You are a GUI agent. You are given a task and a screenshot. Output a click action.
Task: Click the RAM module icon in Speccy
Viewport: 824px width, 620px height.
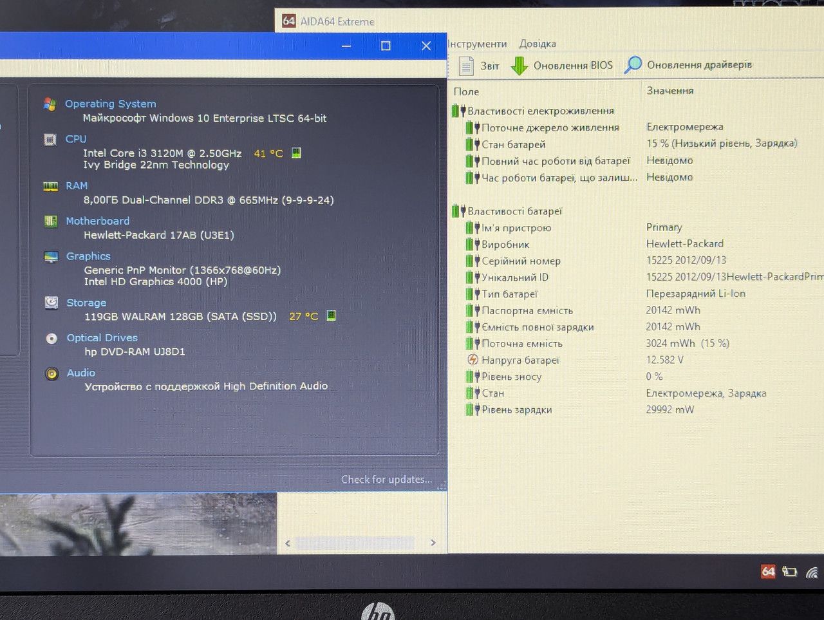click(x=50, y=186)
